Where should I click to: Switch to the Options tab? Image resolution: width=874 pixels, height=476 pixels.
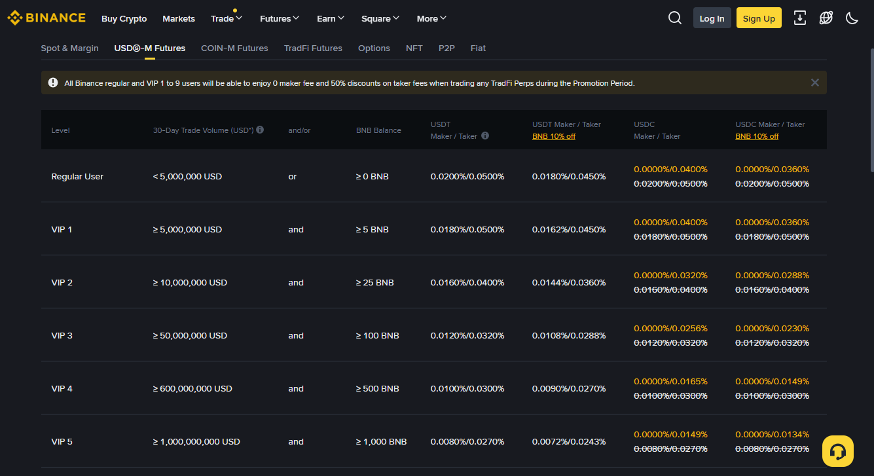coord(374,48)
